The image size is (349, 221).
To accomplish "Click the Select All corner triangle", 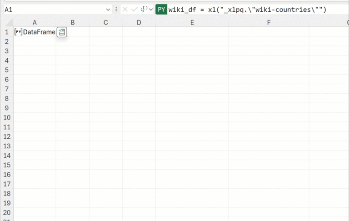I will pyautogui.click(x=9, y=22).
